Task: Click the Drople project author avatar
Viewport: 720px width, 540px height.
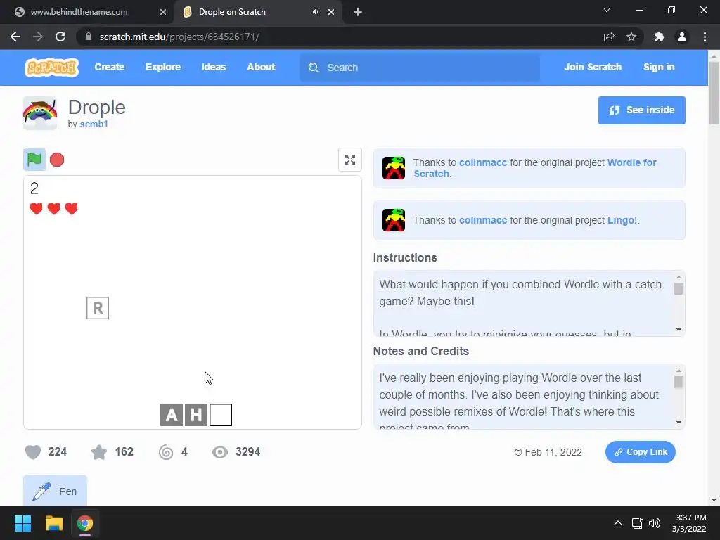Action: click(40, 113)
